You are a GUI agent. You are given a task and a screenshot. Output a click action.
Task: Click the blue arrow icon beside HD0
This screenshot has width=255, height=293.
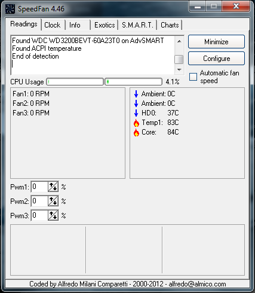click(x=136, y=113)
